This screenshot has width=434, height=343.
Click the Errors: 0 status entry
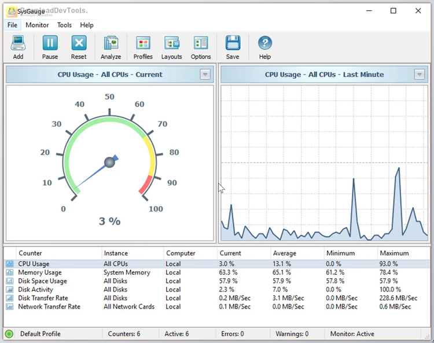pyautogui.click(x=233, y=334)
